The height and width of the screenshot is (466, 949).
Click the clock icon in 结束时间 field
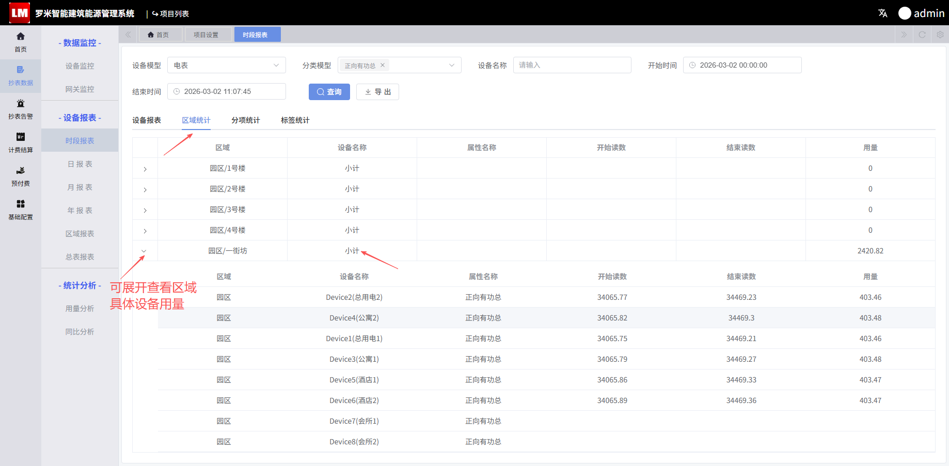(177, 91)
